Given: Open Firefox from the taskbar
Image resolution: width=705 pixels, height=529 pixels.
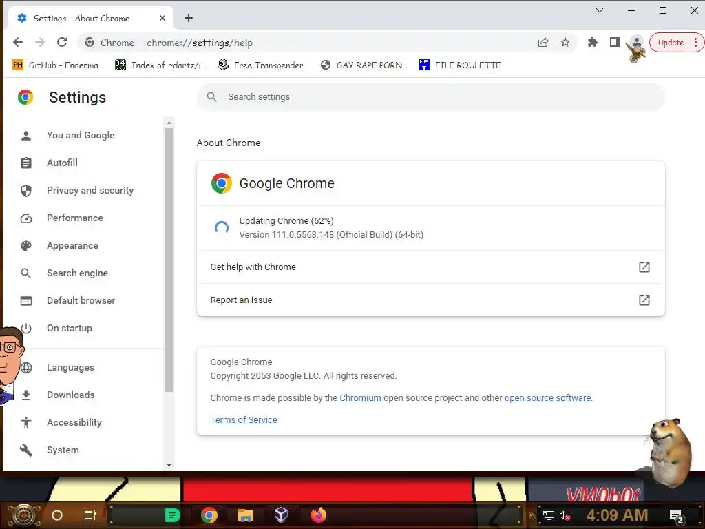Looking at the screenshot, I should [319, 515].
